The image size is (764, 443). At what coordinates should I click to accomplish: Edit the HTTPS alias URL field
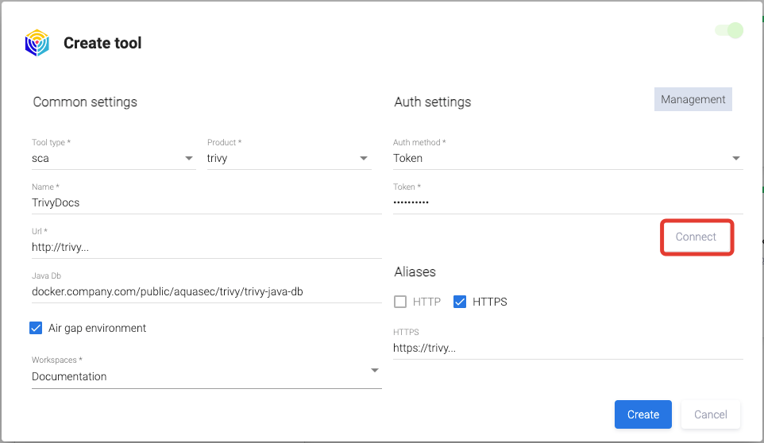[567, 347]
